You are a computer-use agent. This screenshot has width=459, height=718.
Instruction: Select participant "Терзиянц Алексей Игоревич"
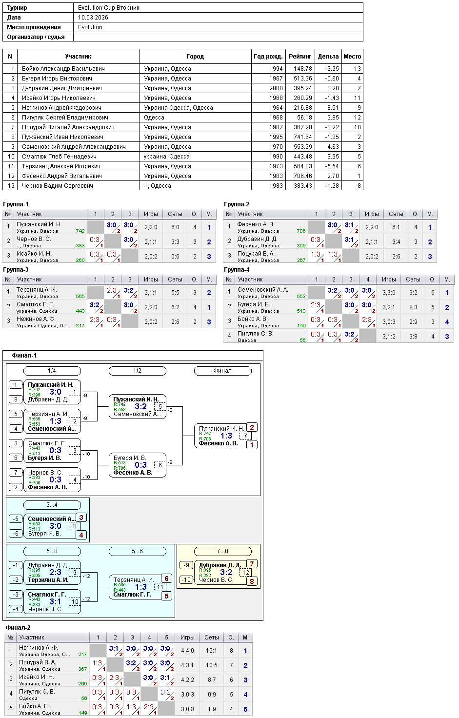pyautogui.click(x=61, y=166)
